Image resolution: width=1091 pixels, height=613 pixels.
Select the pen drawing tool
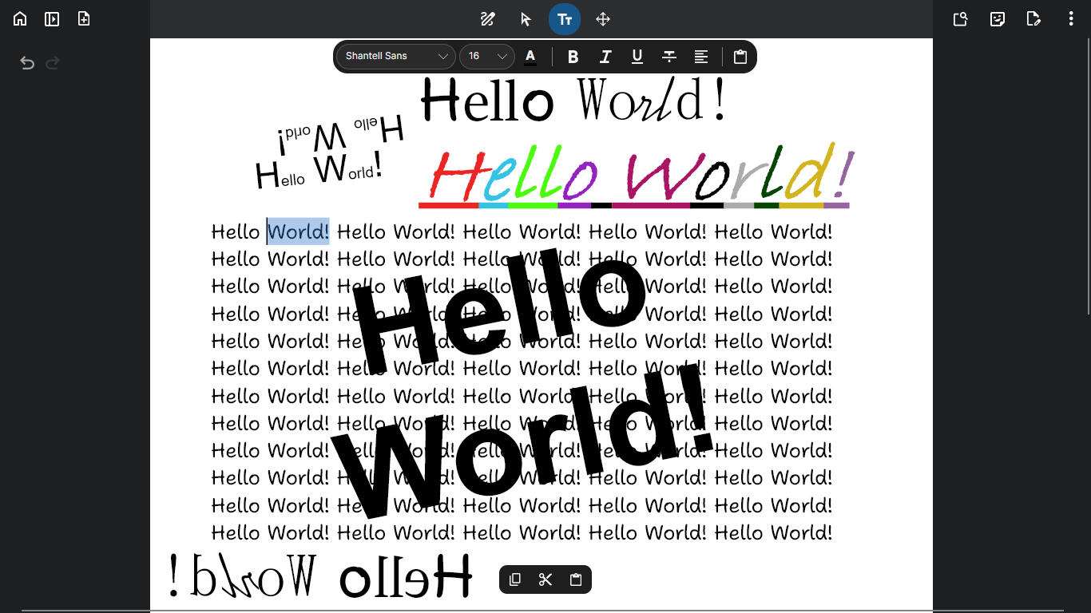pos(487,19)
